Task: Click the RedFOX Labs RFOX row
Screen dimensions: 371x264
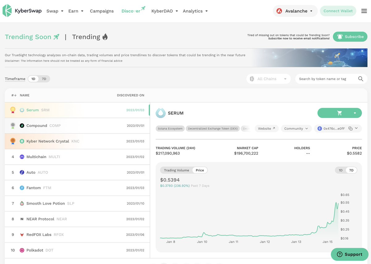Action: pos(77,235)
